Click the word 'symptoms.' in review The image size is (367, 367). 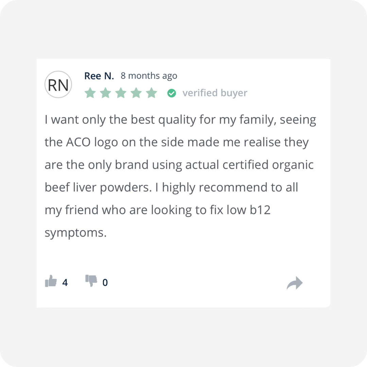point(75,233)
